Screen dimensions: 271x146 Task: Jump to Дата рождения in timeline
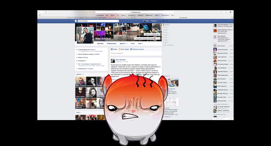click(169, 45)
